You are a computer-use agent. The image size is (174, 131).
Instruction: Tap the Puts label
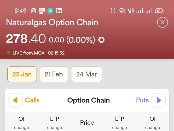[x=142, y=100]
